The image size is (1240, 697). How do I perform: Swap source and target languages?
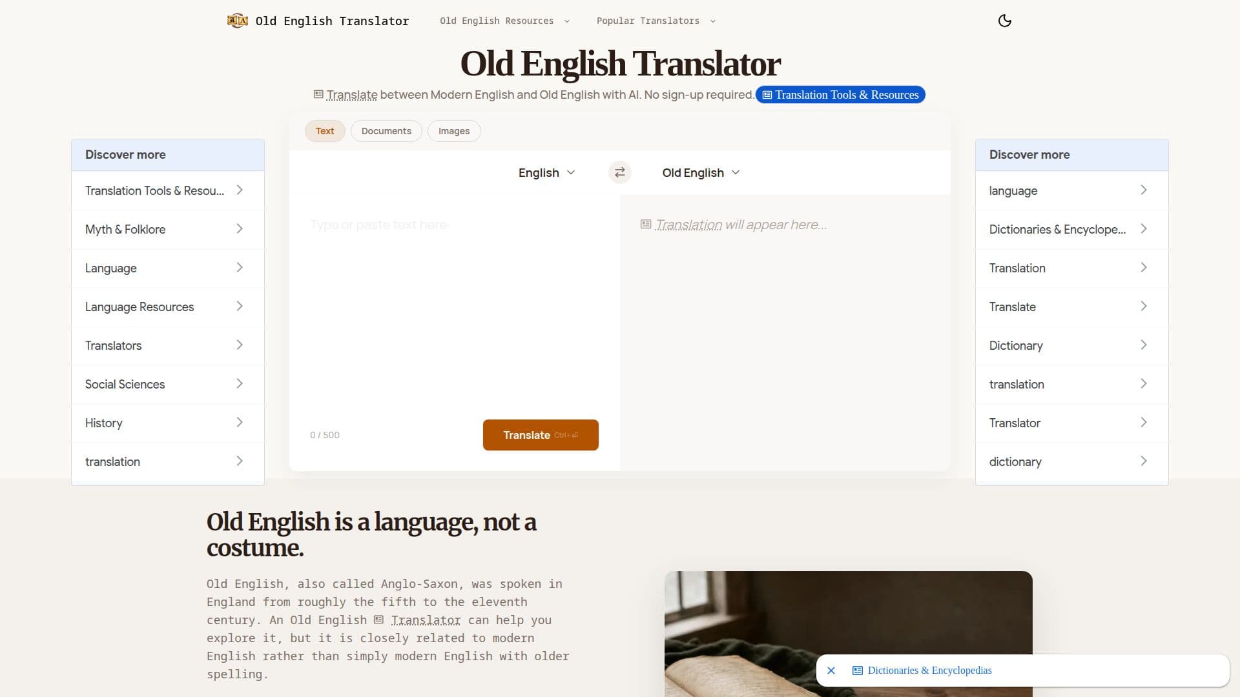[619, 172]
